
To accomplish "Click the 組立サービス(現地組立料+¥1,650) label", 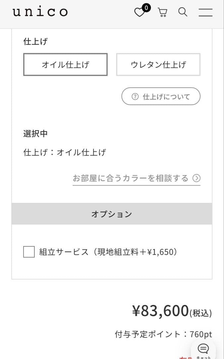I will tap(108, 252).
